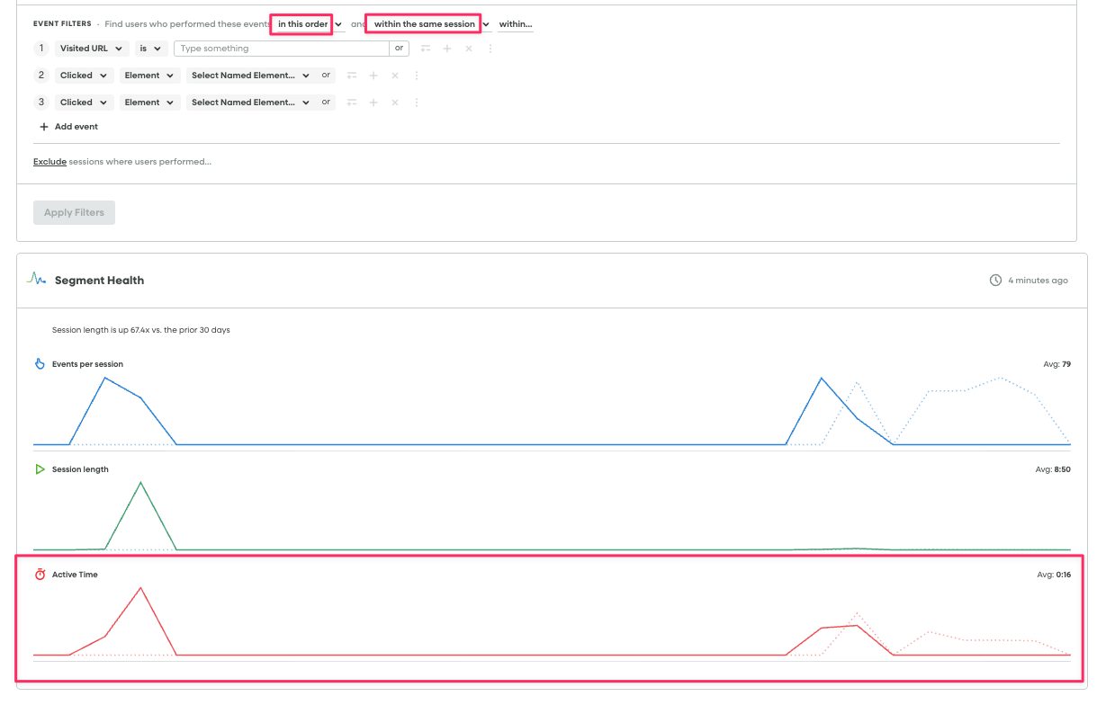Image resolution: width=1115 pixels, height=705 pixels.
Task: Toggle the 'or' option in event row 3
Action: pyautogui.click(x=326, y=103)
